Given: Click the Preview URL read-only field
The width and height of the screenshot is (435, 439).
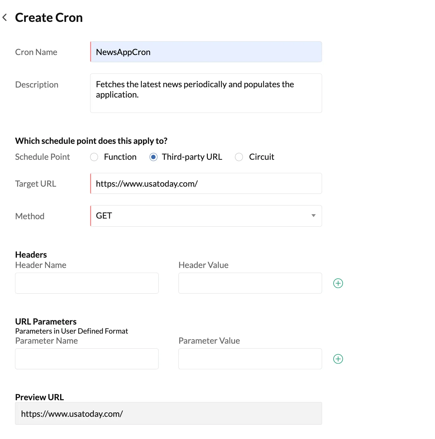Looking at the screenshot, I should tap(168, 413).
